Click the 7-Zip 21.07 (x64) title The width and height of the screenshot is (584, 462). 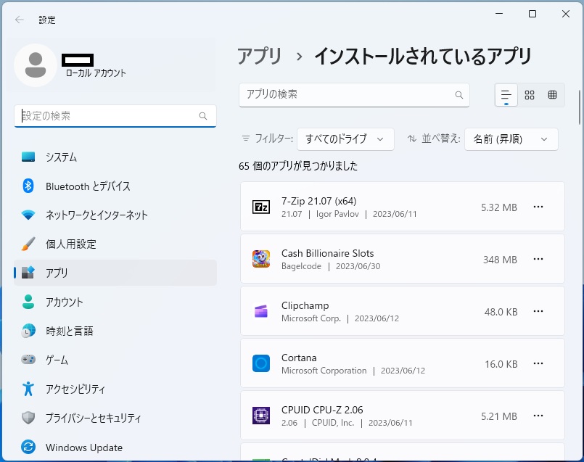click(x=318, y=201)
